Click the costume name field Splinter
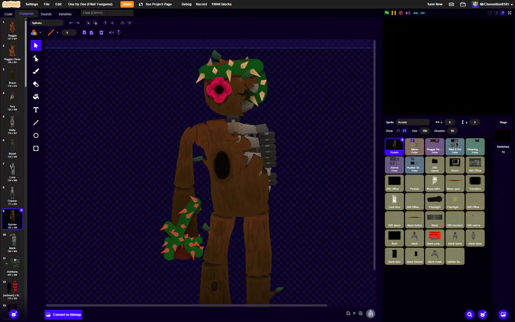This screenshot has width=515, height=322. click(47, 23)
